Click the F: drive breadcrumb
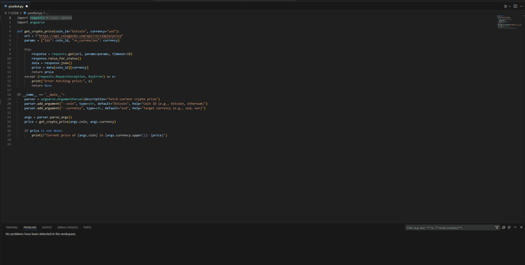The height and width of the screenshot is (265, 525). coord(6,13)
